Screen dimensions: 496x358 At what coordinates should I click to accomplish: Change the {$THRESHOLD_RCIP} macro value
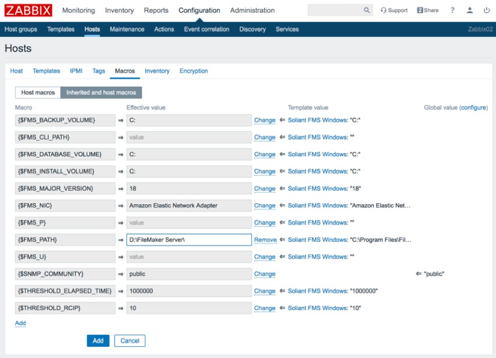click(265, 308)
